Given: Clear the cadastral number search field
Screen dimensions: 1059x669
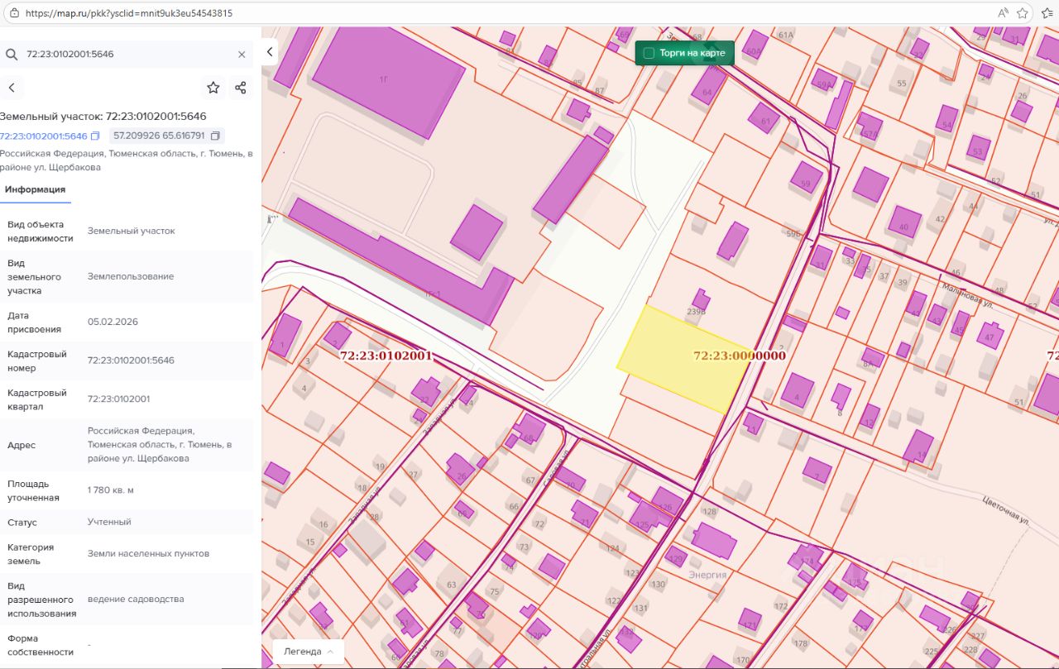Looking at the screenshot, I should point(242,55).
